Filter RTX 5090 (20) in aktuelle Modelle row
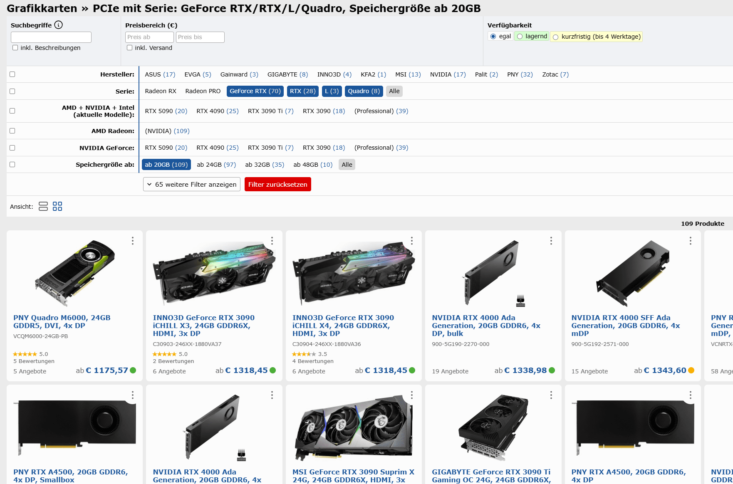 (x=166, y=111)
